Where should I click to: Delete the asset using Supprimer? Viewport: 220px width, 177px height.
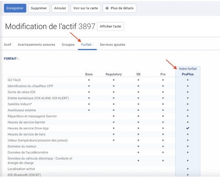(x=39, y=8)
